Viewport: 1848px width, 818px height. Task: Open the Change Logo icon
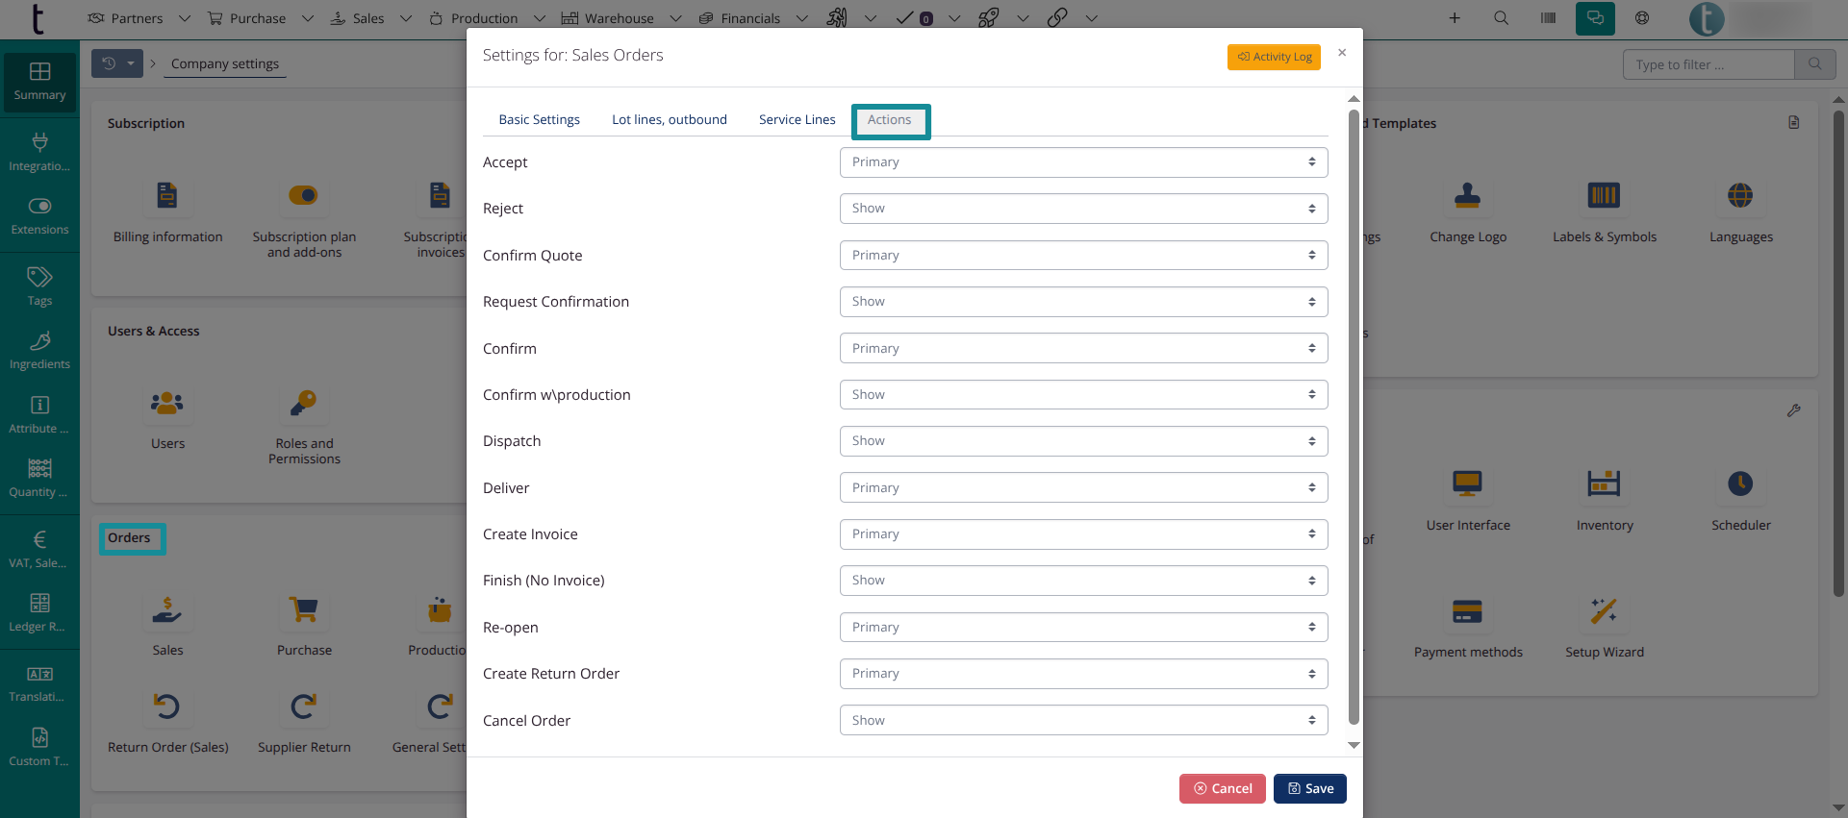point(1467,196)
